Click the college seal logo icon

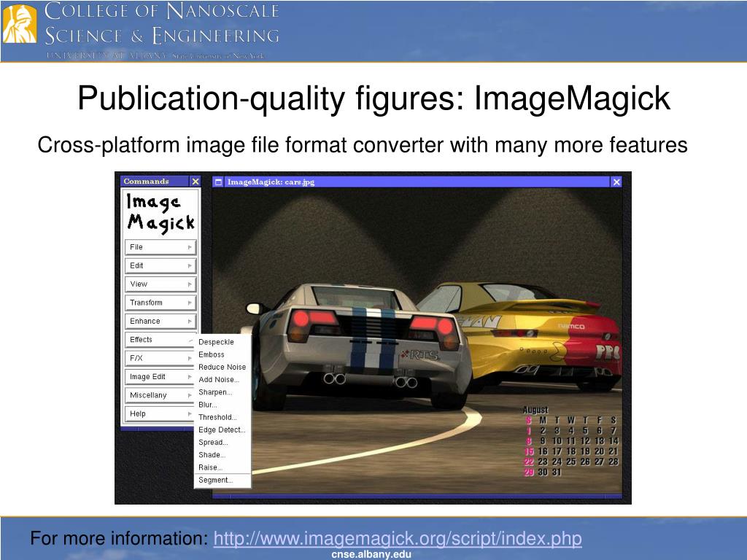[20, 24]
